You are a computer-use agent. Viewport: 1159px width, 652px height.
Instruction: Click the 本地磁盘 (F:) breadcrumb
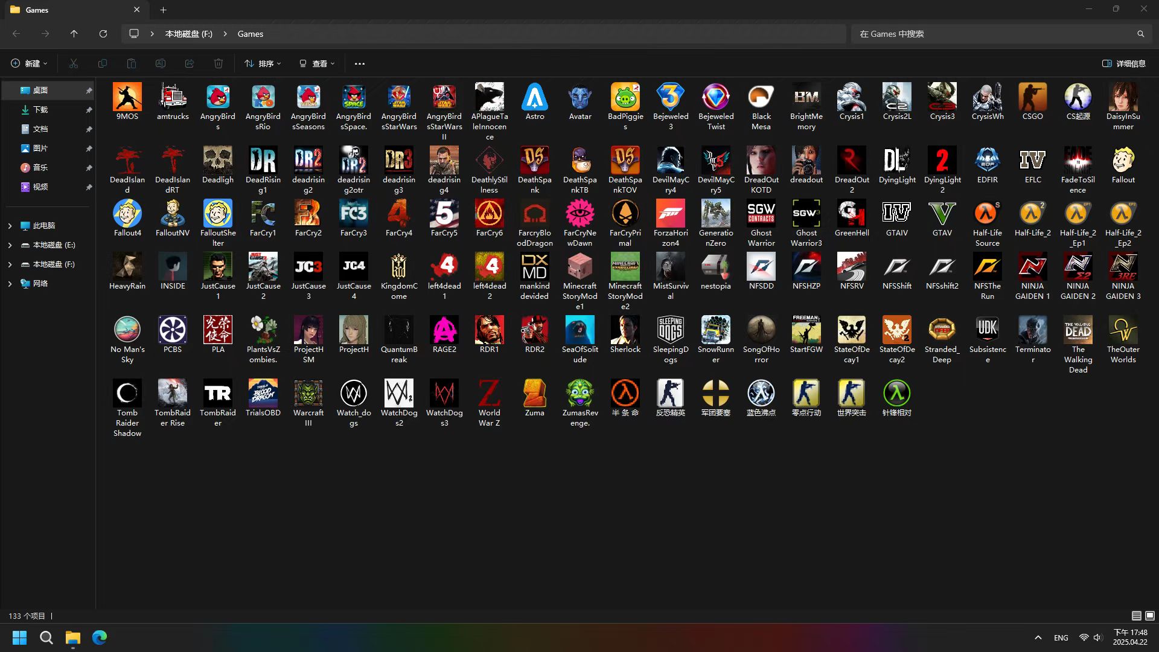(189, 34)
